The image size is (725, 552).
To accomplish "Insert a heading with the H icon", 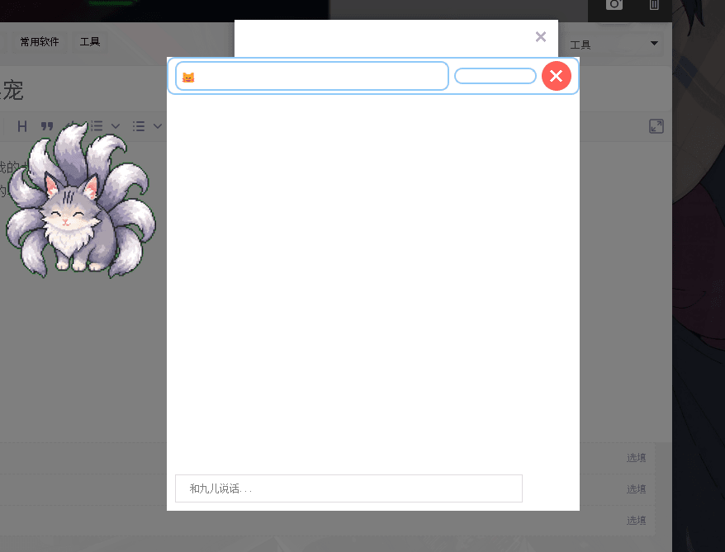I will coord(22,126).
